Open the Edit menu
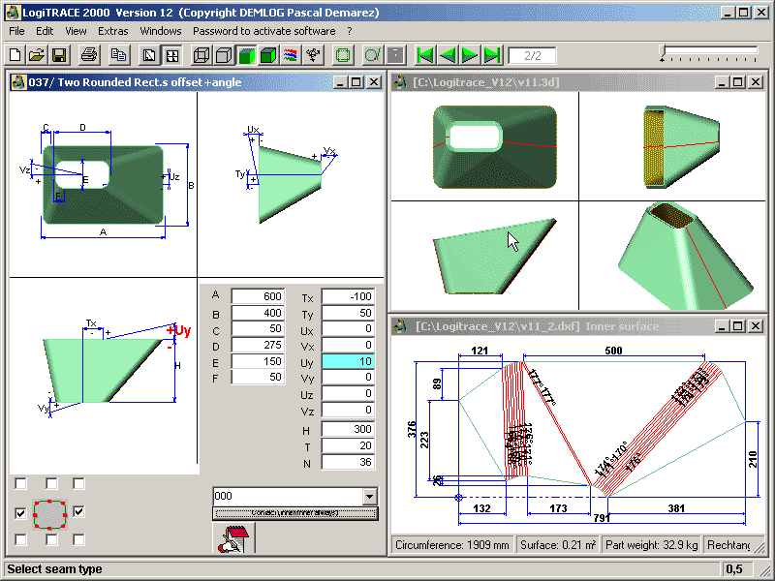This screenshot has height=581, width=775. tap(45, 31)
